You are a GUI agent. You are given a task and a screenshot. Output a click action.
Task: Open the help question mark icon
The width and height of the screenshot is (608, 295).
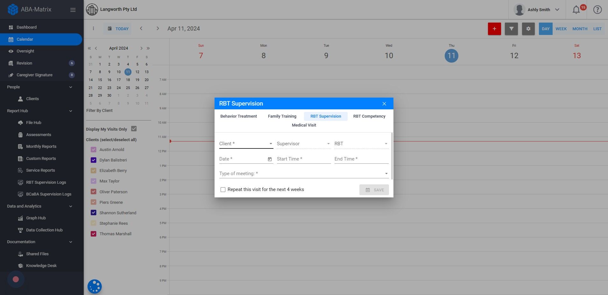point(597,10)
